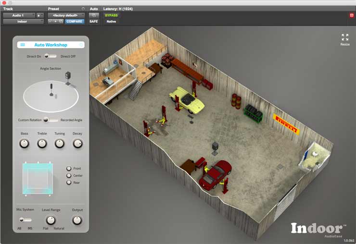The width and height of the screenshot is (356, 244).
Task: Click the copy preset settings icon
Action: tap(61, 21)
